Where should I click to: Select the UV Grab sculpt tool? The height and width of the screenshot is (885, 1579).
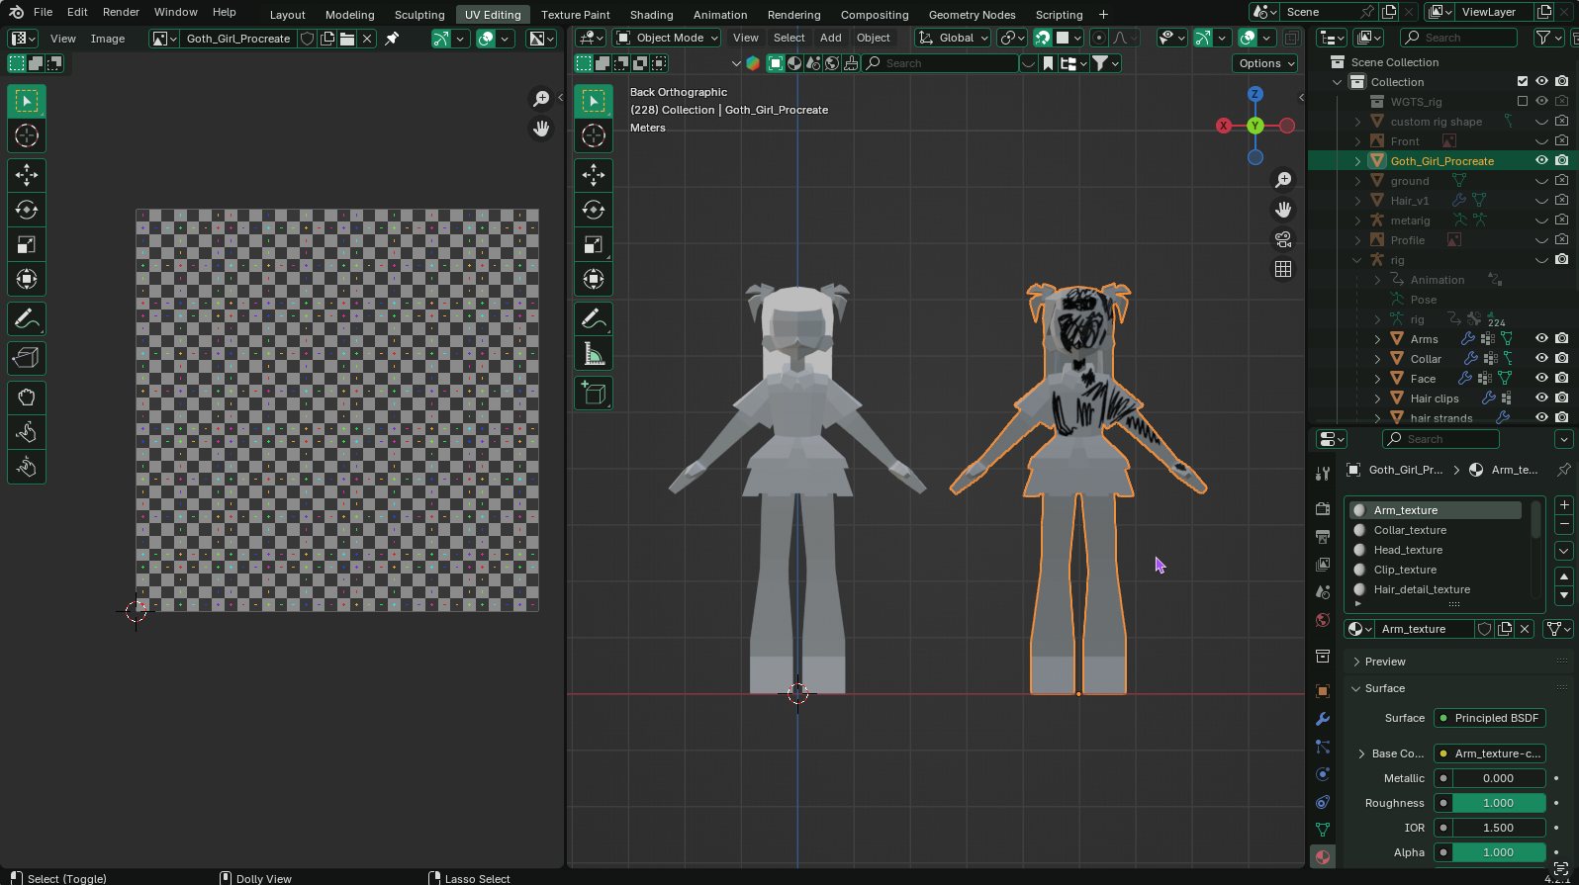pos(27,398)
